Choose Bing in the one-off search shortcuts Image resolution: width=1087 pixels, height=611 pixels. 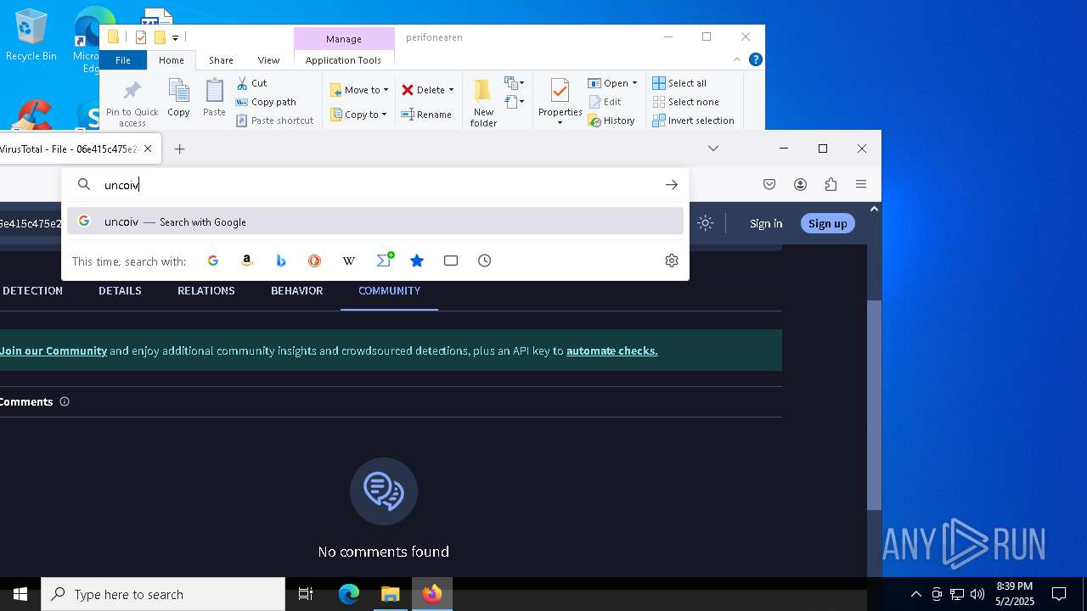pos(281,261)
